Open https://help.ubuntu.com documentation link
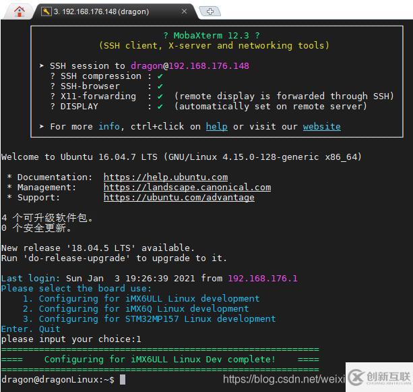 click(x=166, y=177)
